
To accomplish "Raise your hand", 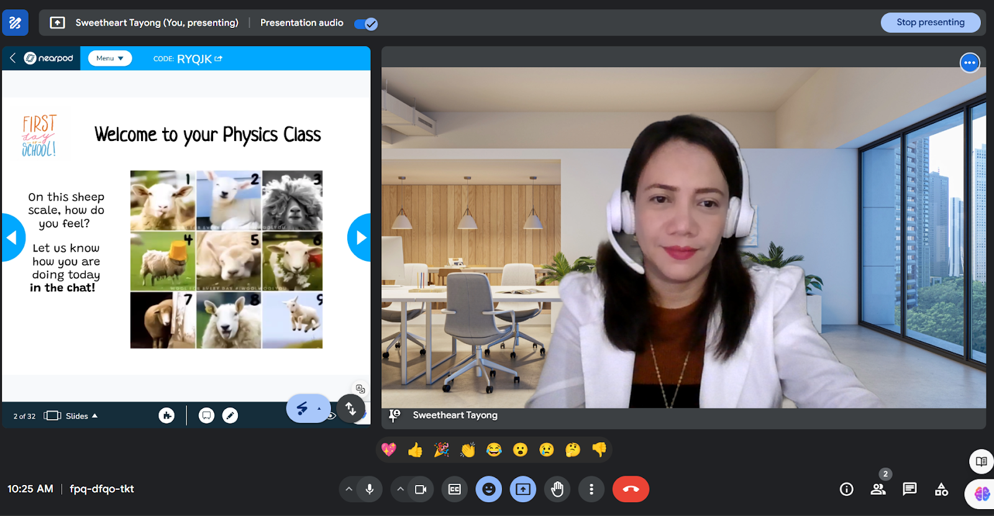I will 557,489.
